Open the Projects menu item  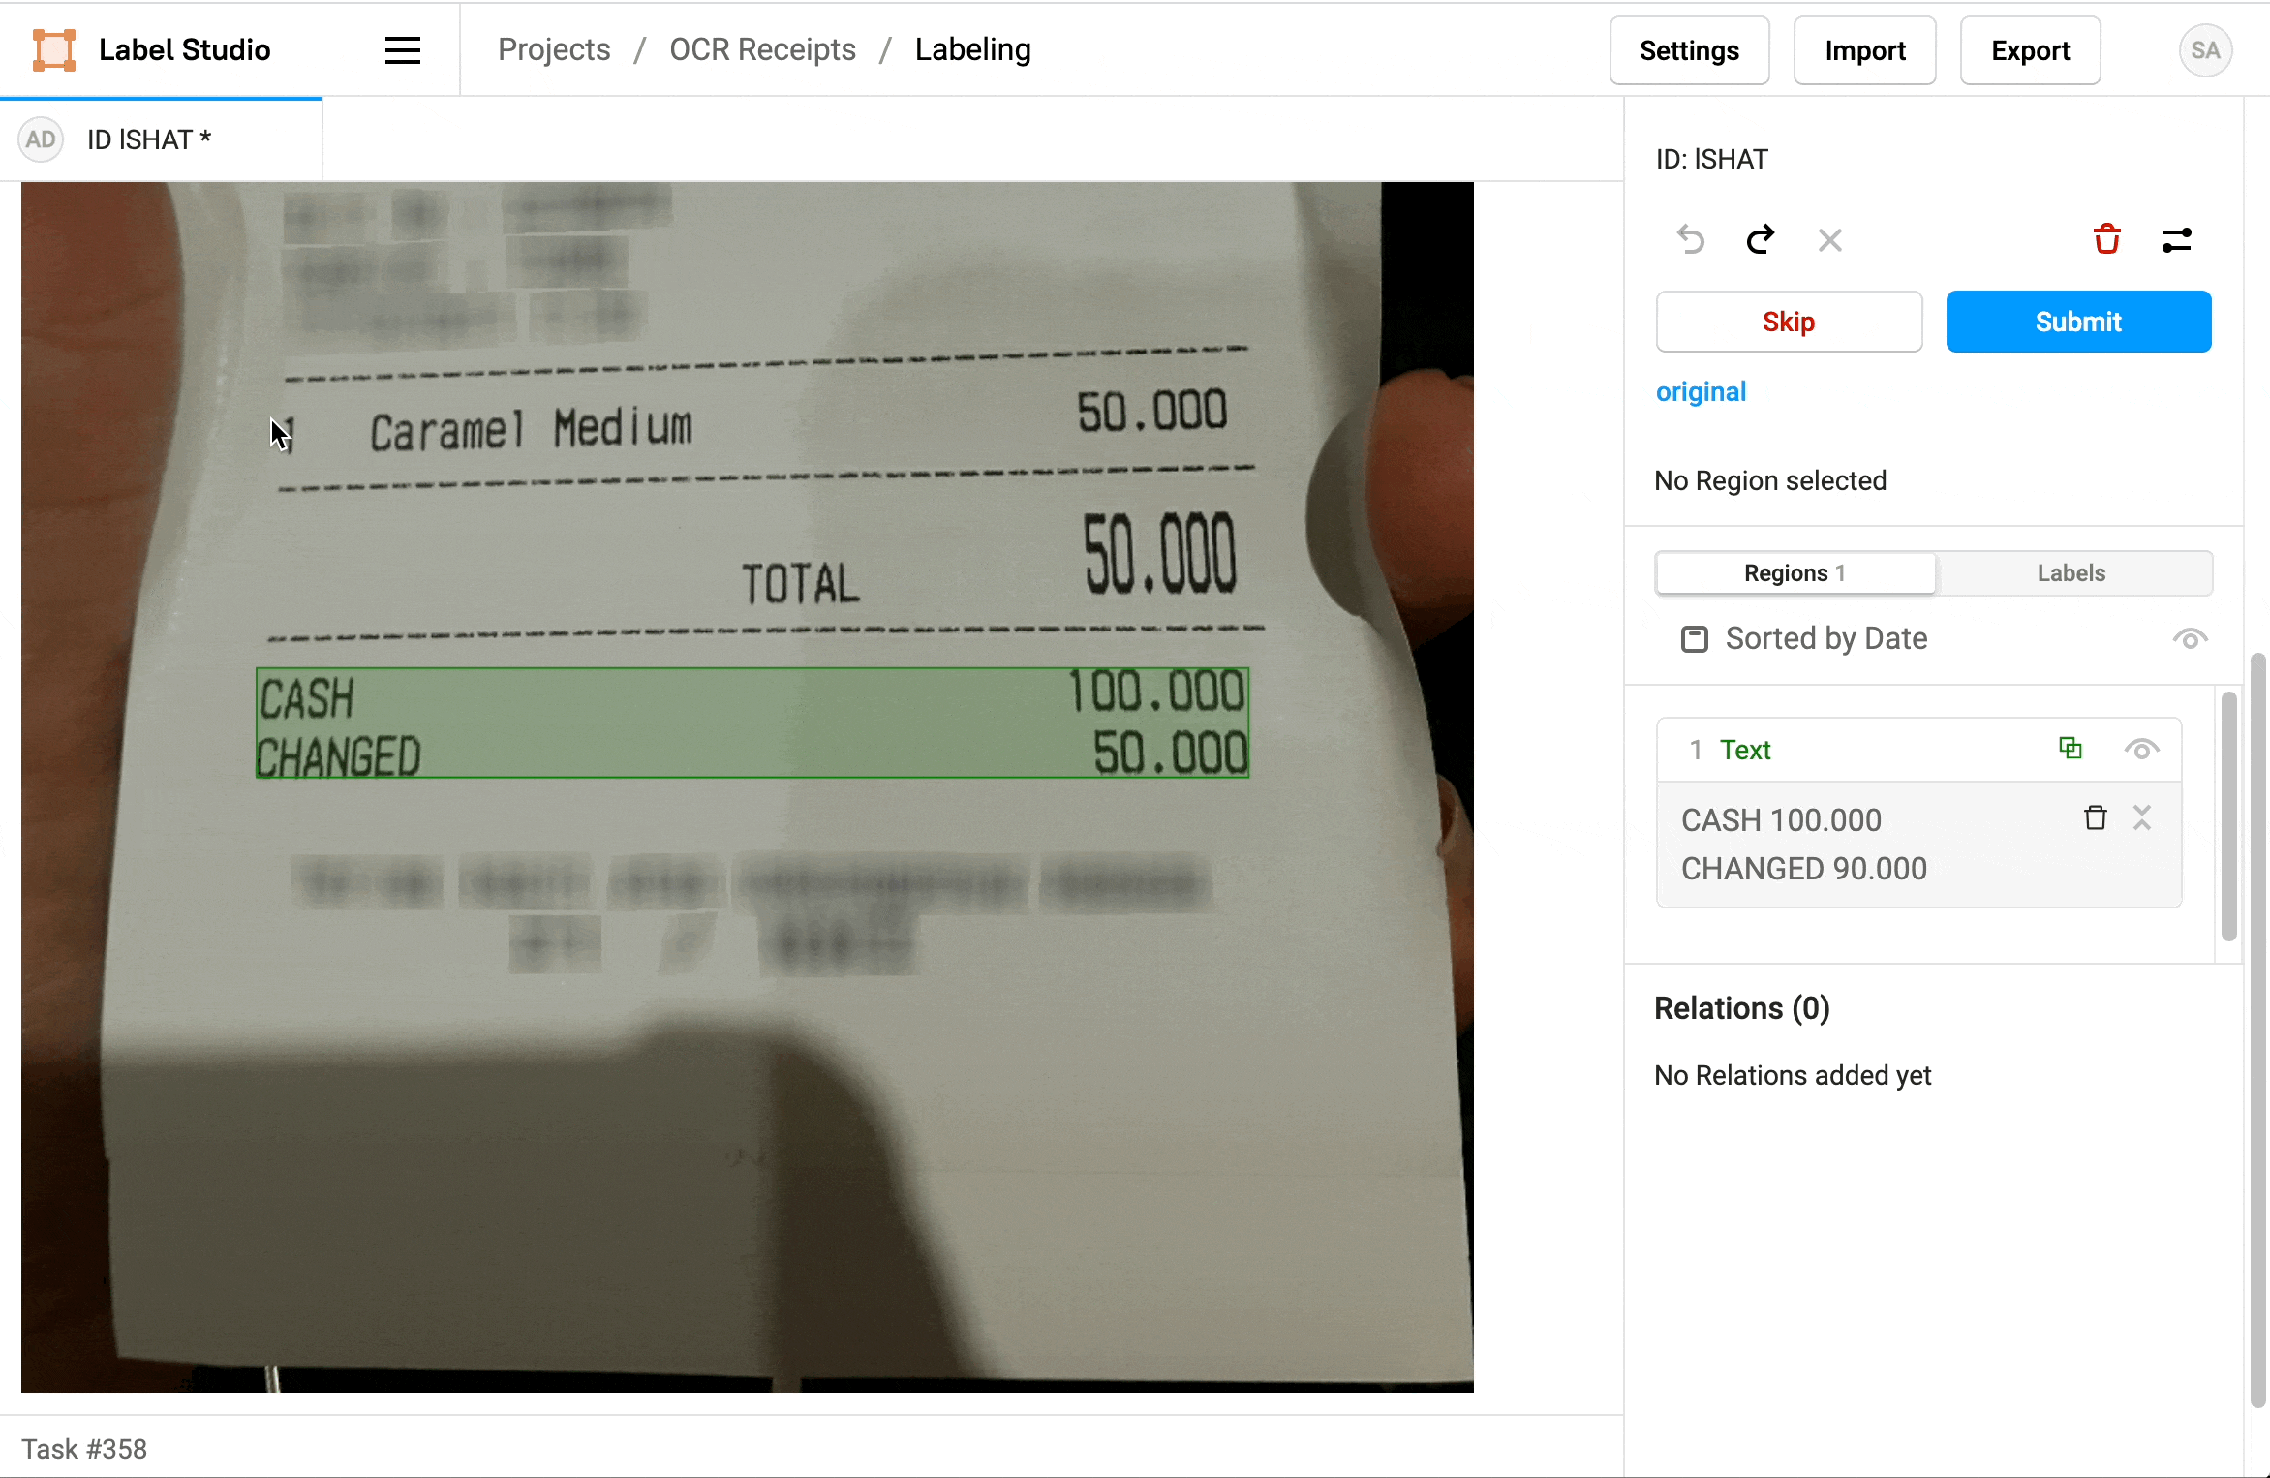click(554, 49)
